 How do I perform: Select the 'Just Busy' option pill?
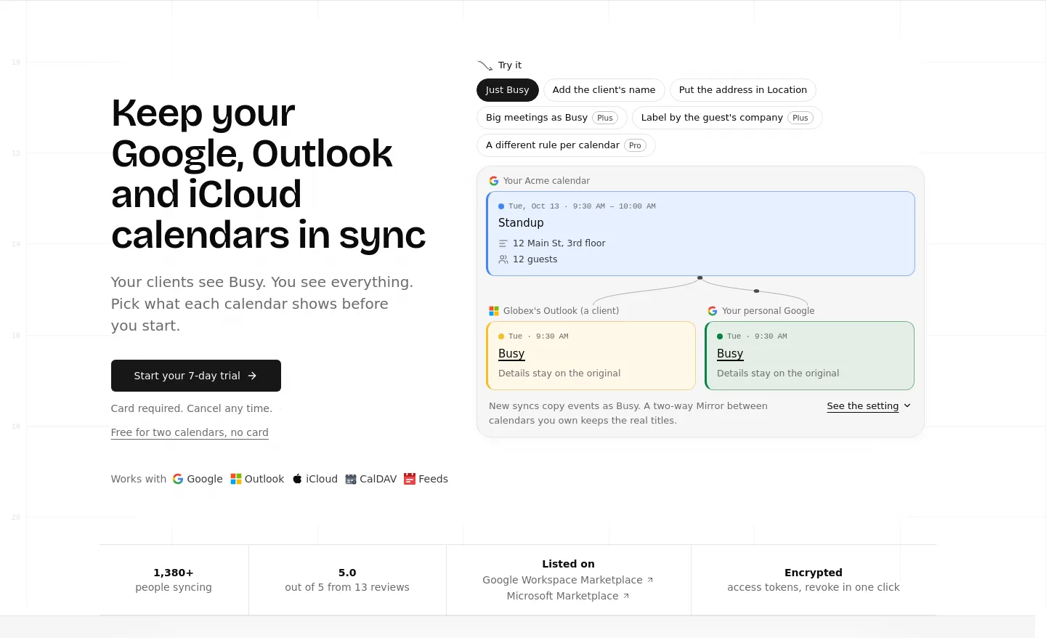coord(507,90)
